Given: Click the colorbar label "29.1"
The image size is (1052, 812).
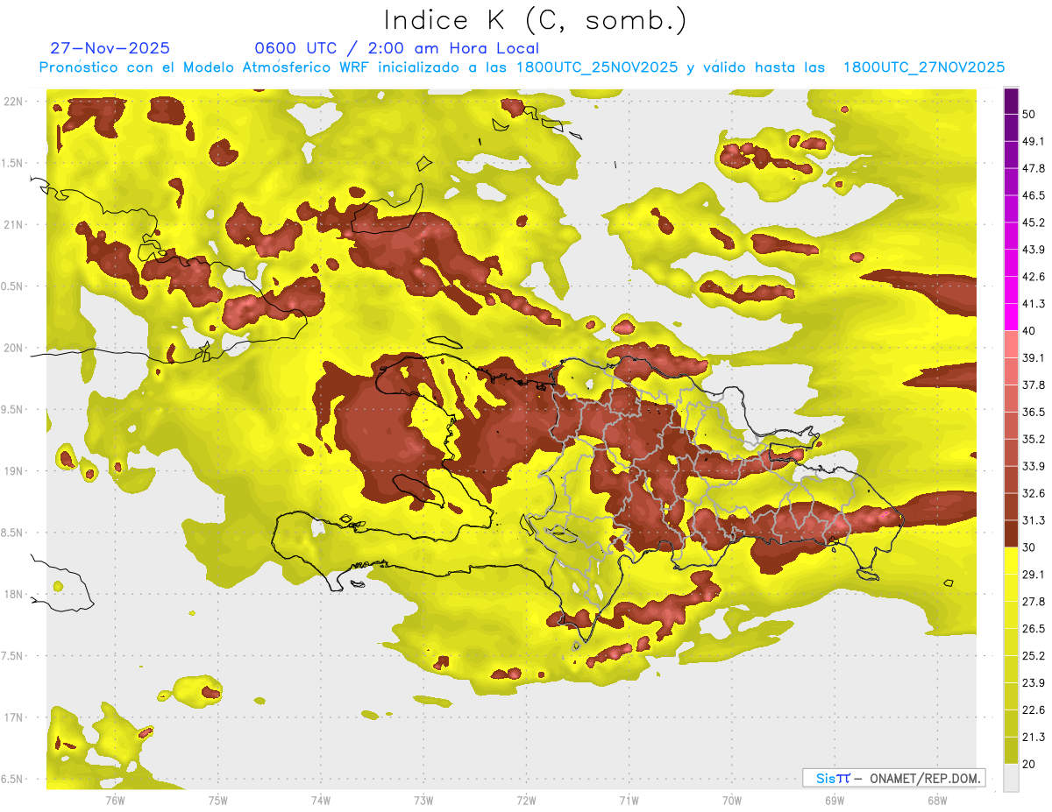Looking at the screenshot, I should pyautogui.click(x=1034, y=575).
